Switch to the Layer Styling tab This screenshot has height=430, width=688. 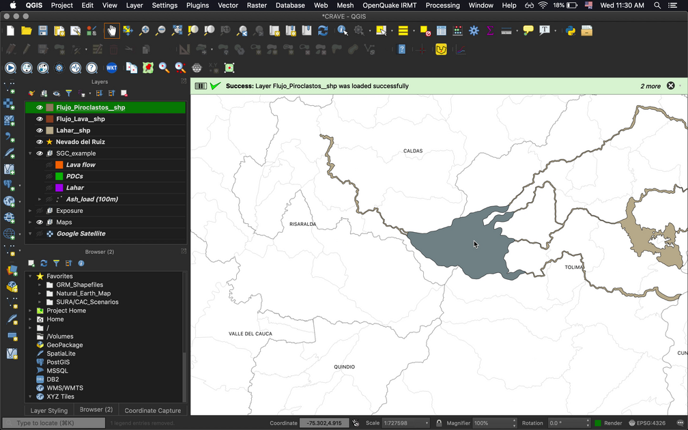coord(48,410)
